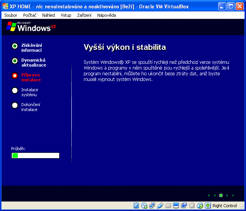
Task: Open the Počítač menu
Action: [30, 15]
